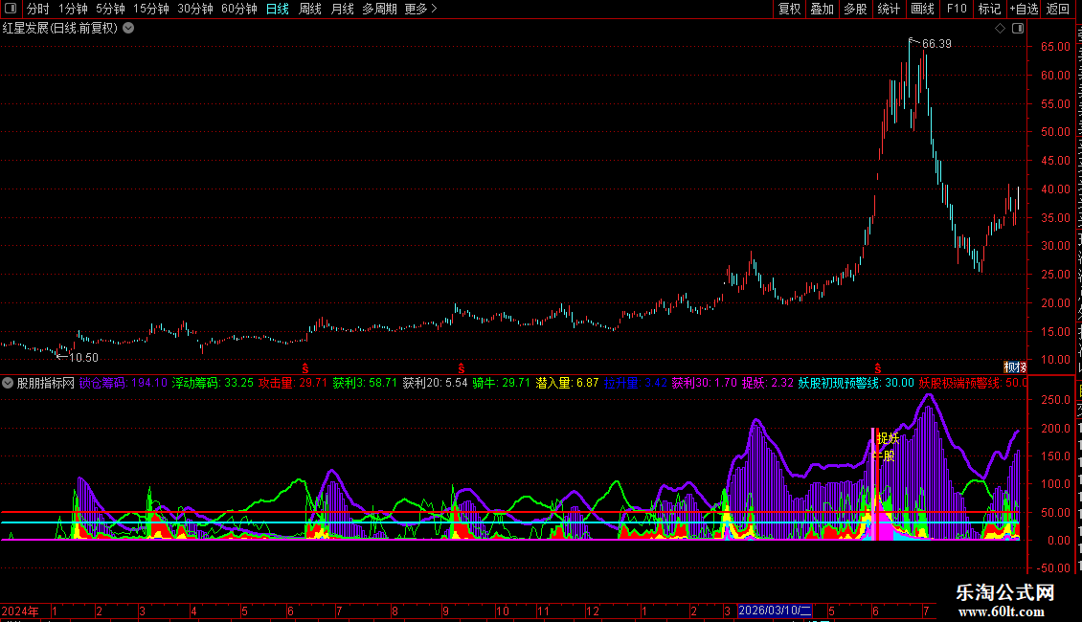The width and height of the screenshot is (1082, 622).
Task: Click the third red S marker
Action: [878, 369]
